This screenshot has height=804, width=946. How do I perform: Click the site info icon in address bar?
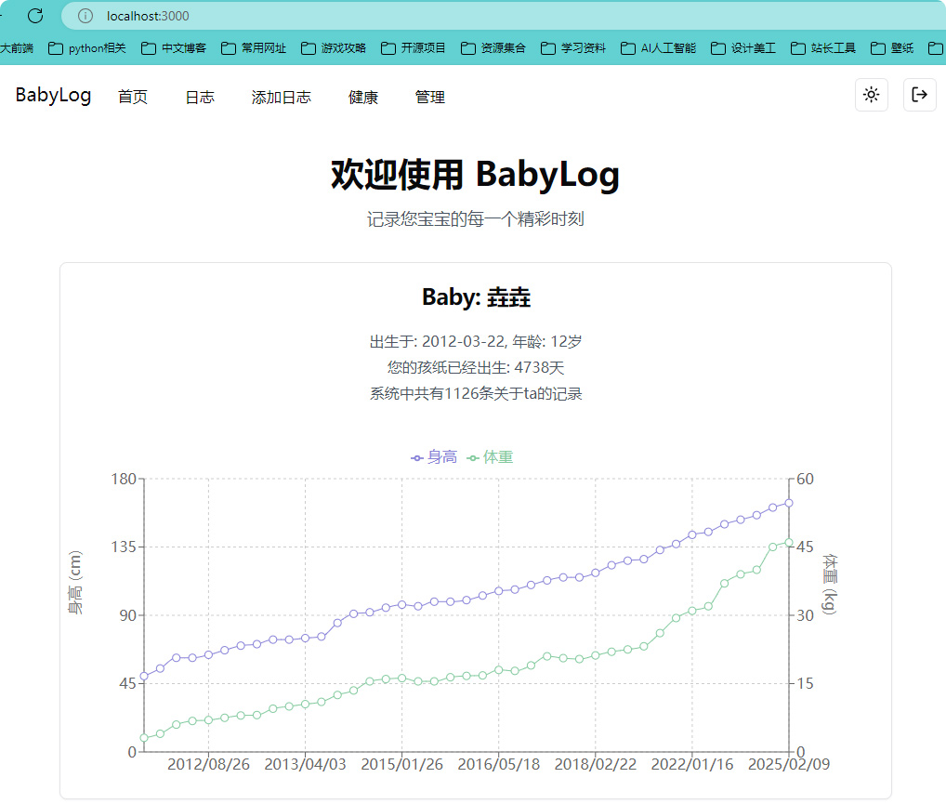click(85, 16)
